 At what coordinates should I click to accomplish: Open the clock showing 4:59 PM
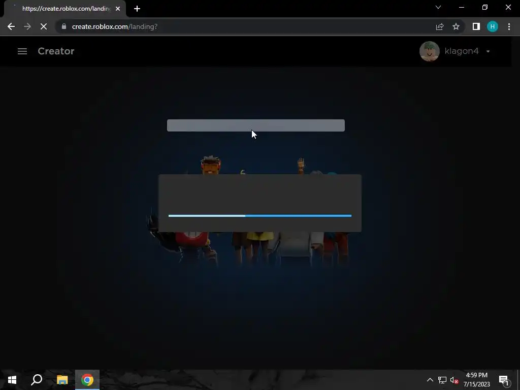pos(476,380)
